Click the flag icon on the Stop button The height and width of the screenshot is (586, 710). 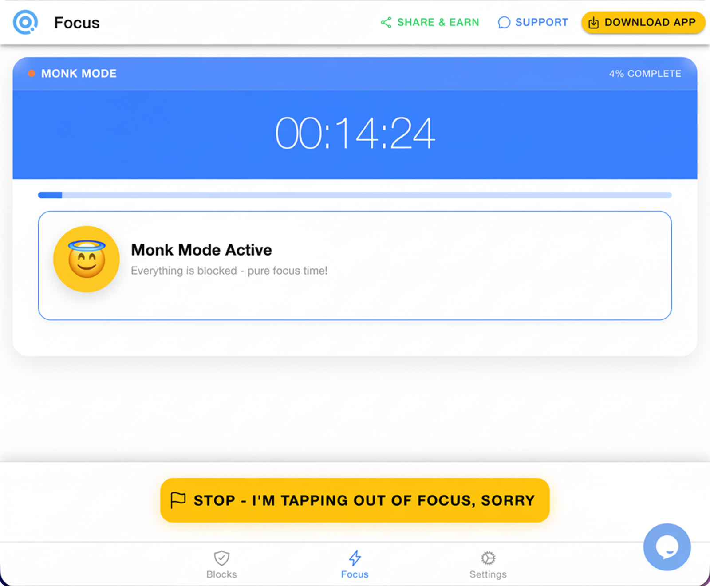point(178,500)
